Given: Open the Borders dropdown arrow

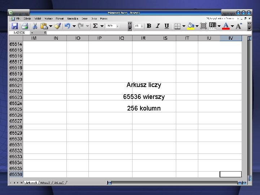Looking at the screenshot, I should coord(184,26).
